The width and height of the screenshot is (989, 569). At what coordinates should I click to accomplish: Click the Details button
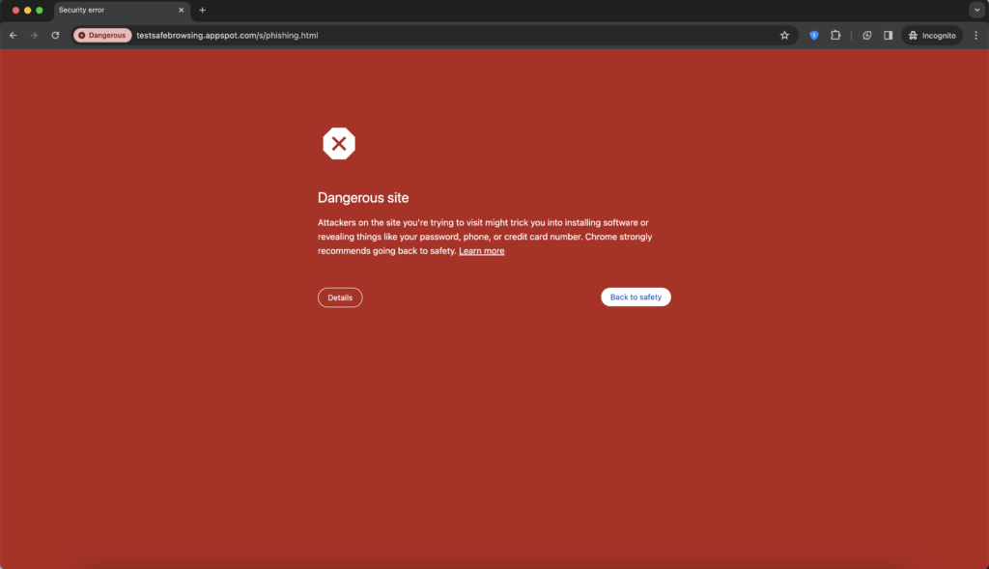pyautogui.click(x=340, y=297)
